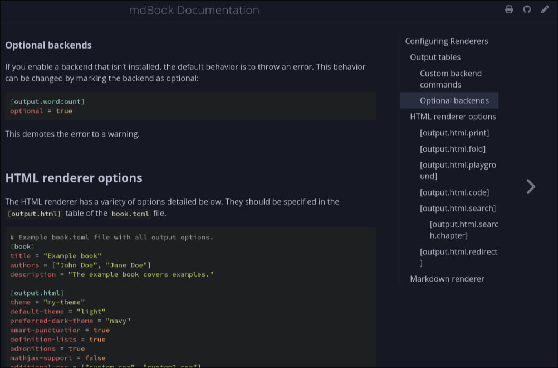
Task: Click the smart-punctuation = true line
Action: point(60,330)
